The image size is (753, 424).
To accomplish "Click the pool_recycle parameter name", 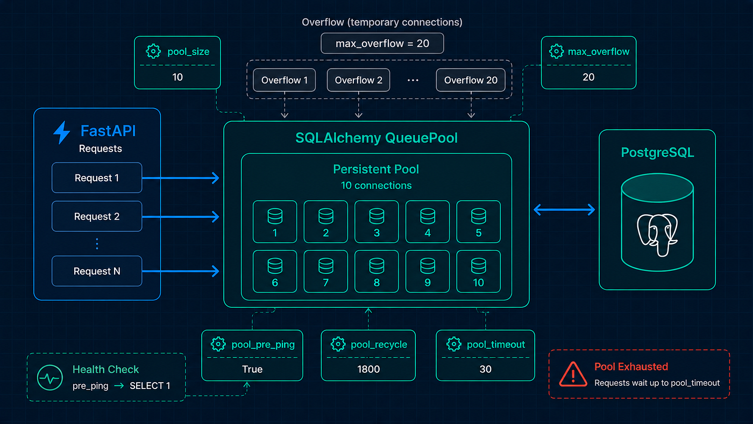I will tap(379, 345).
